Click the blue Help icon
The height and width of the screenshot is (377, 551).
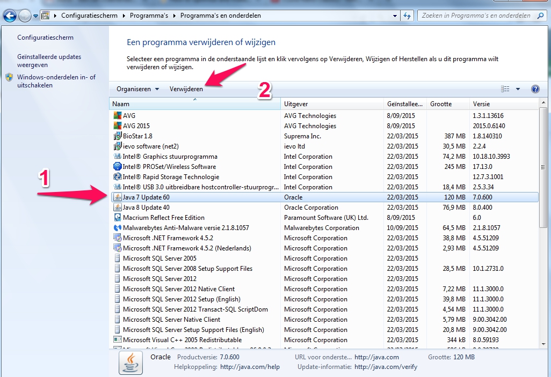[x=535, y=89]
